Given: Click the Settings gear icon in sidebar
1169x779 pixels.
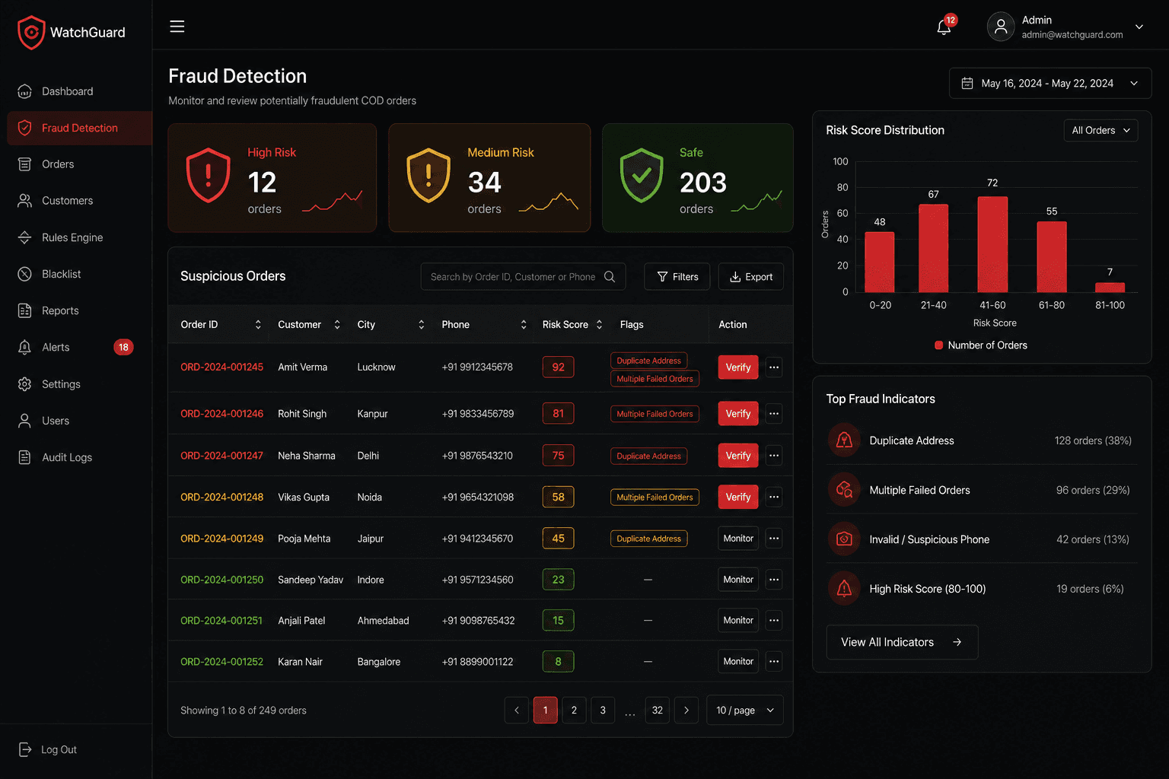Looking at the screenshot, I should [x=24, y=384].
